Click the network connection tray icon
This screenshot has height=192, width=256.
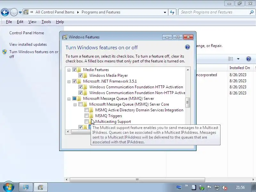[217, 188]
